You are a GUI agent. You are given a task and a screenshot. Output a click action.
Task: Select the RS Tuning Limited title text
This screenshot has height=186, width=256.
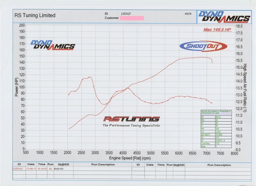point(35,15)
